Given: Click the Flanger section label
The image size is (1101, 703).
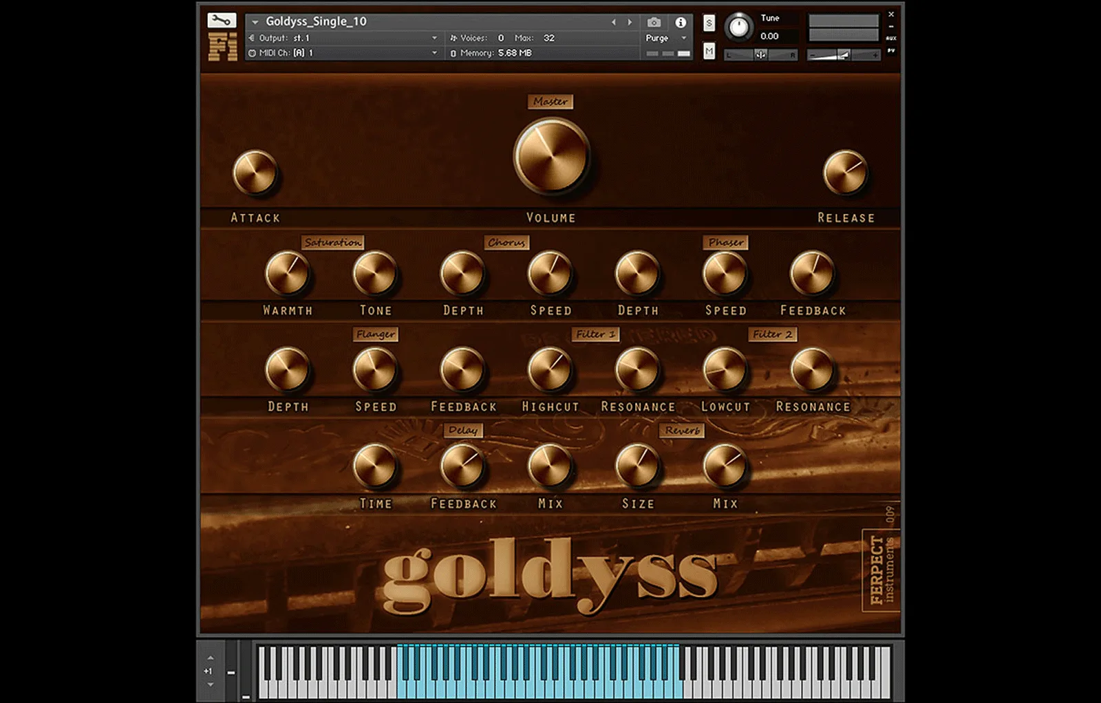Looking at the screenshot, I should (376, 334).
